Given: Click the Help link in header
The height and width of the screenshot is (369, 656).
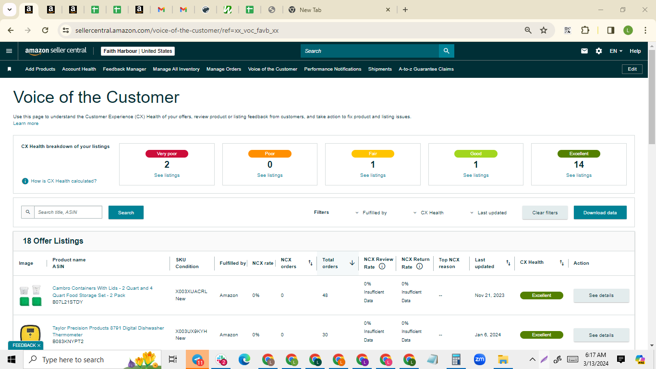Looking at the screenshot, I should coord(635,51).
